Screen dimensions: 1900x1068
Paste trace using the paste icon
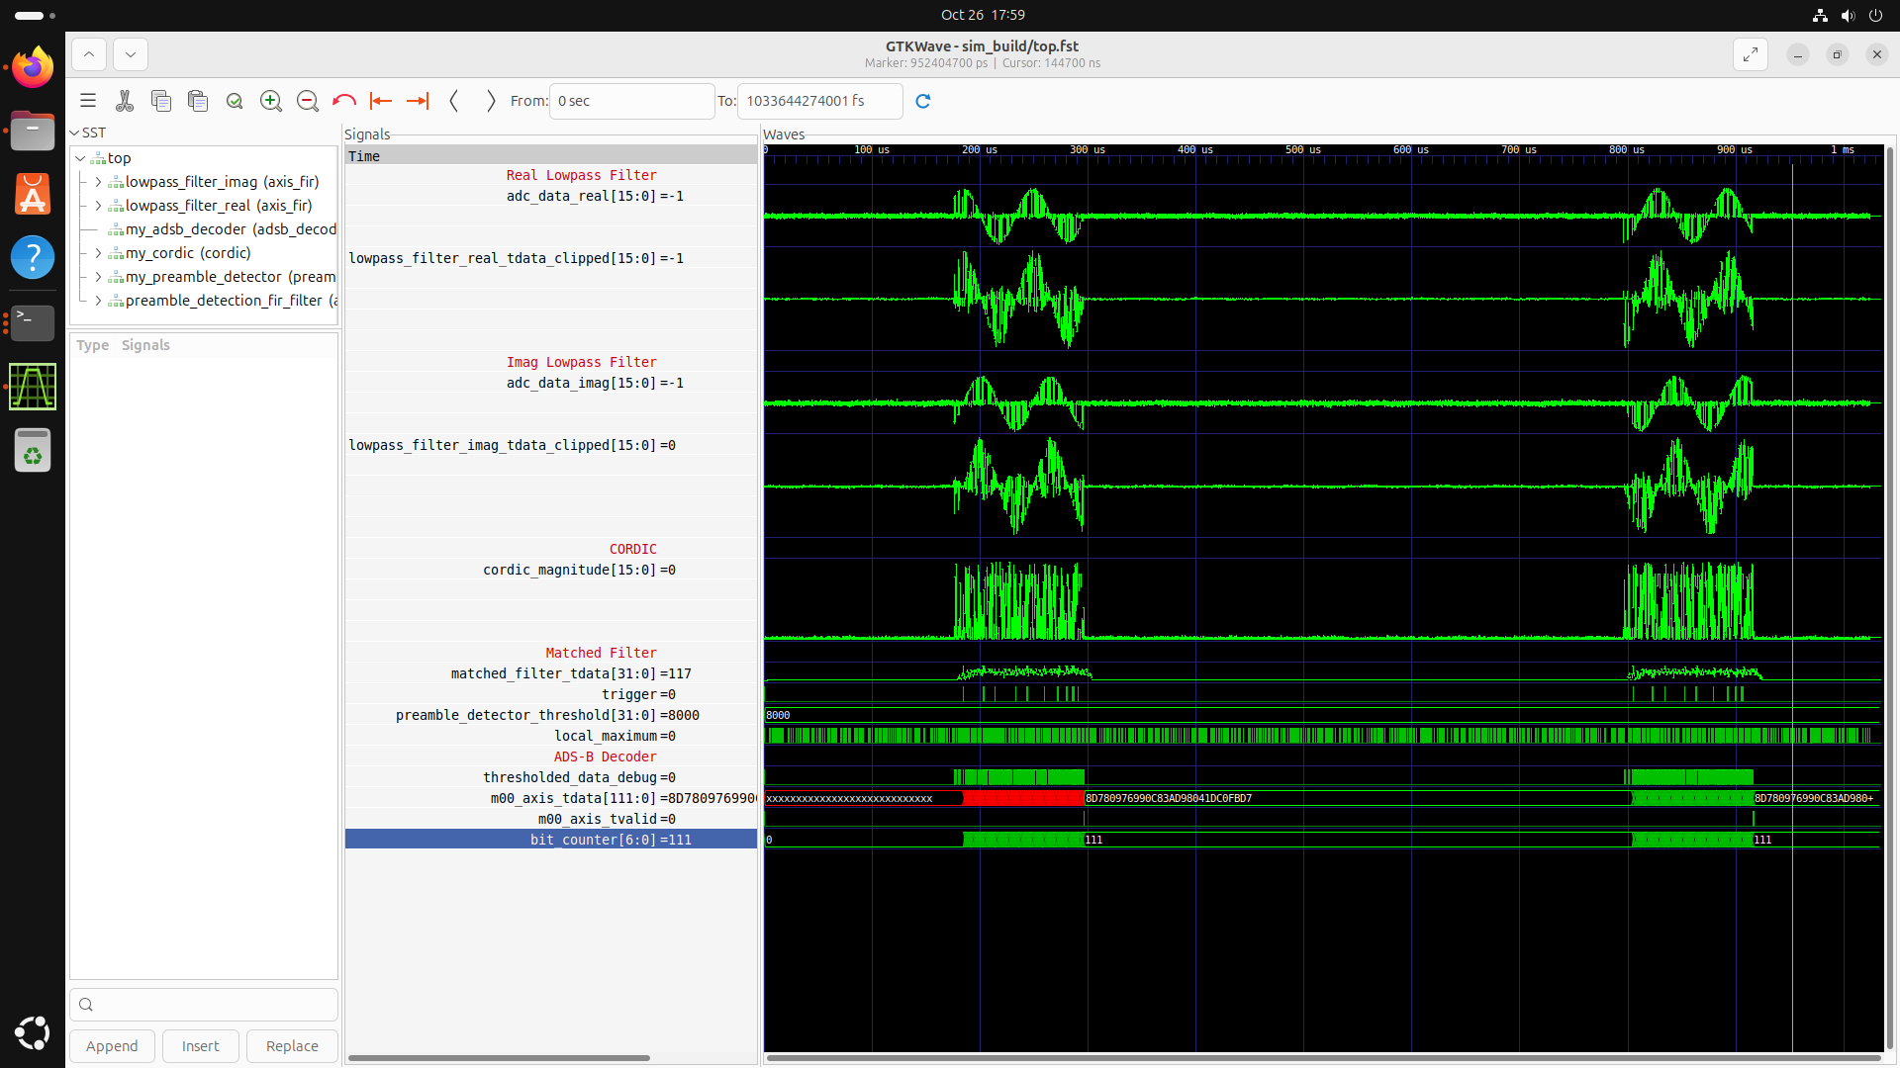pyautogui.click(x=198, y=100)
